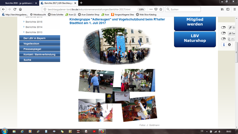
Task: Open a new tab with the plus icon
Action: tap(81, 3)
